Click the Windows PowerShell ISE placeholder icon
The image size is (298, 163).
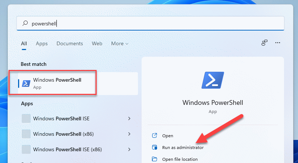[26, 118]
